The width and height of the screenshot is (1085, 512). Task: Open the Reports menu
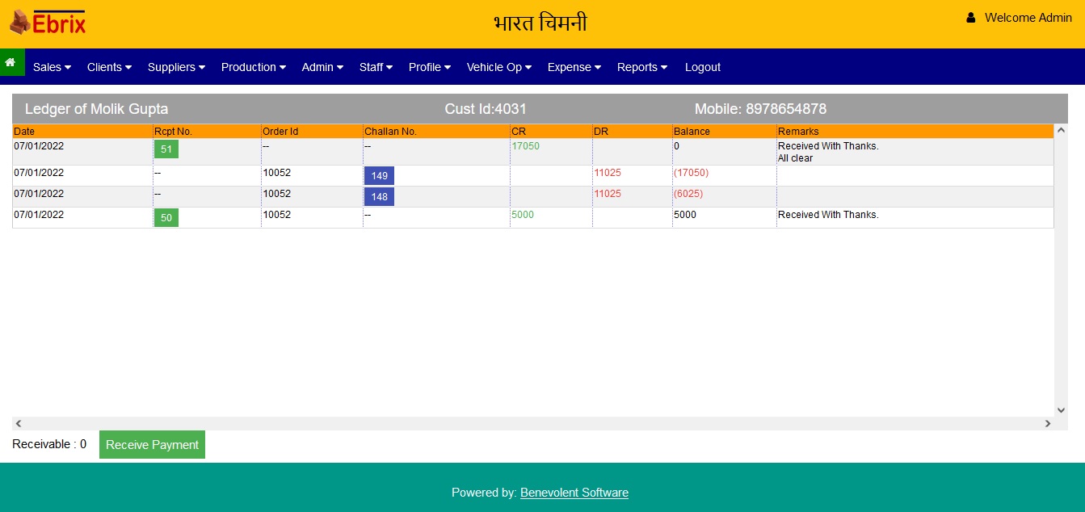(x=641, y=67)
